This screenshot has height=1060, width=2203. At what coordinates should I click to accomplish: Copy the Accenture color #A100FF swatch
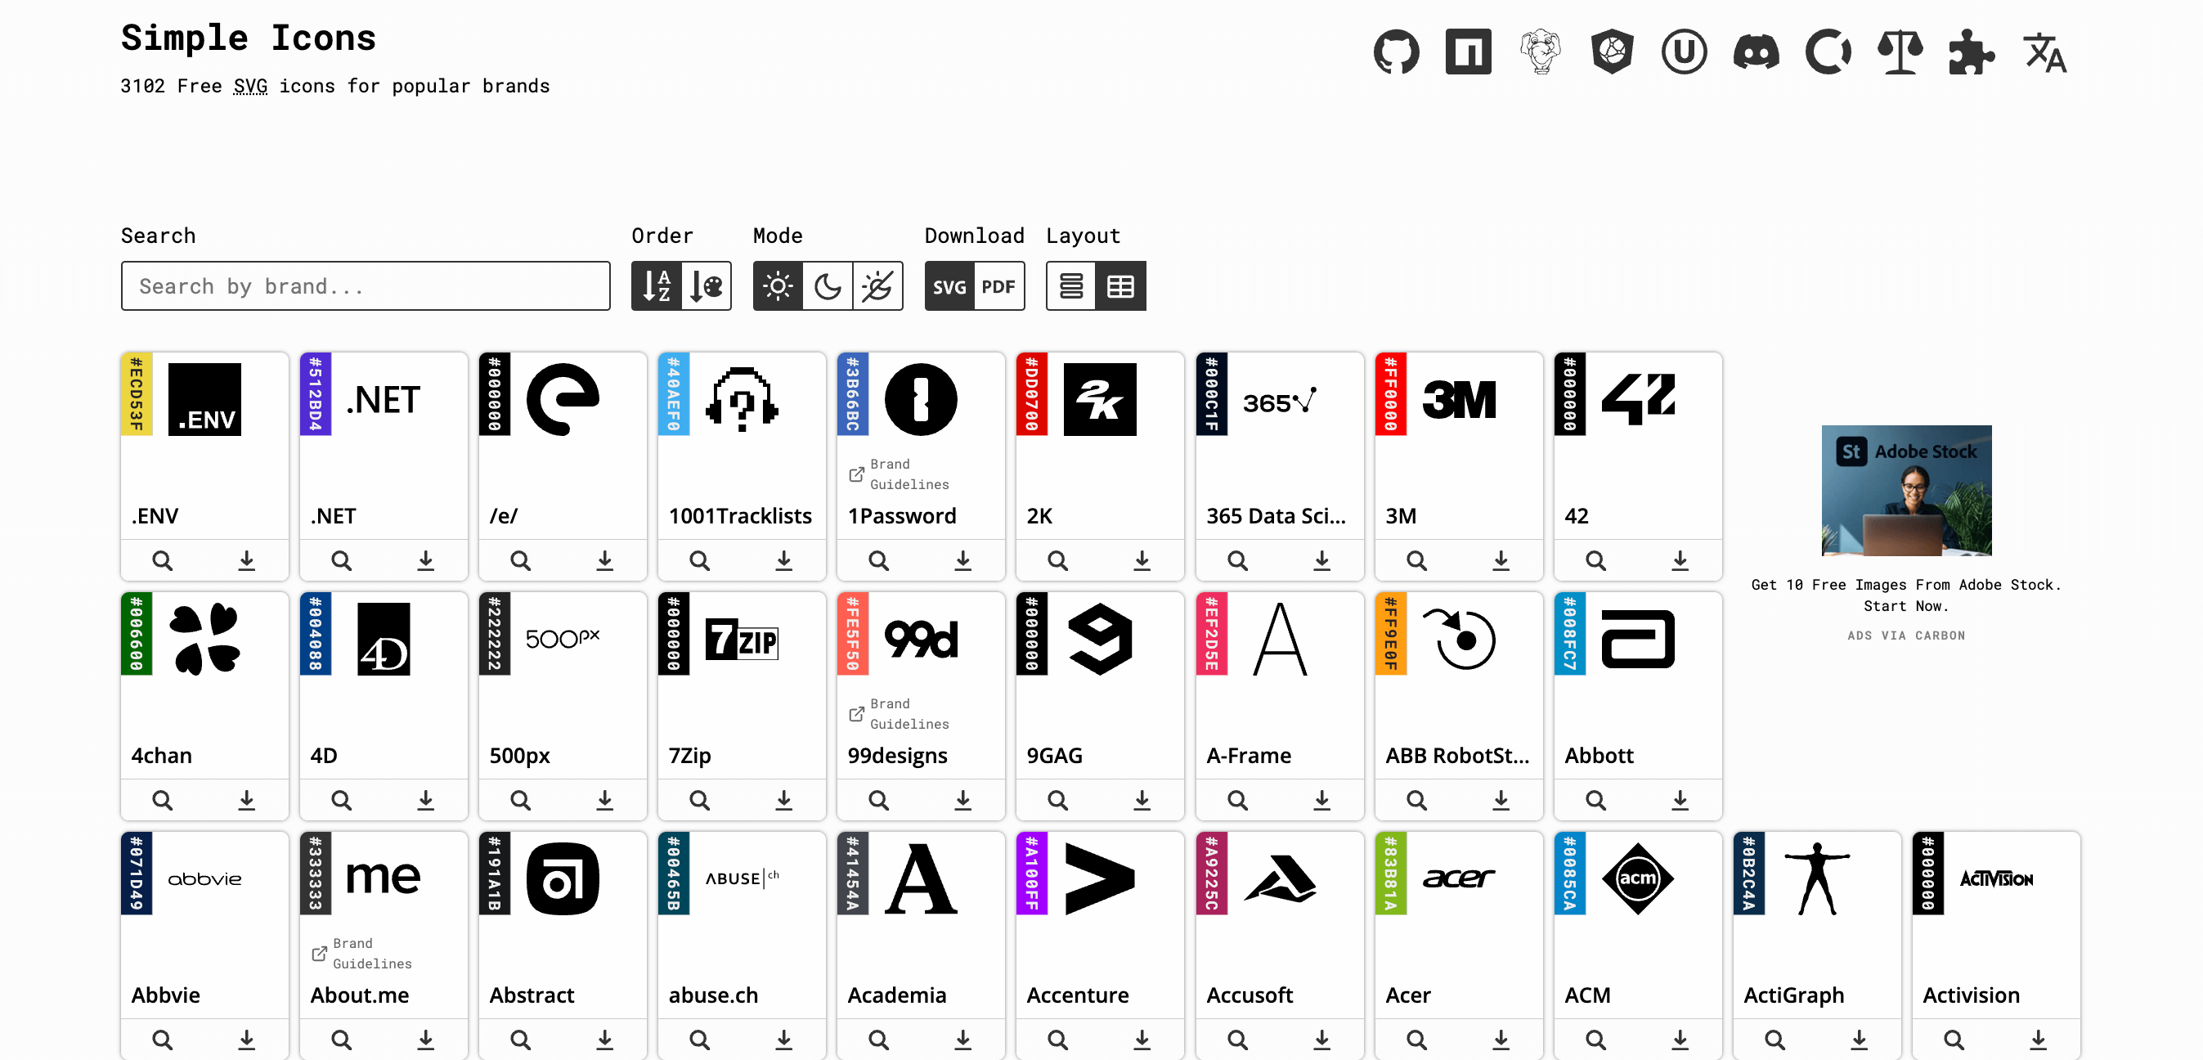(1032, 874)
